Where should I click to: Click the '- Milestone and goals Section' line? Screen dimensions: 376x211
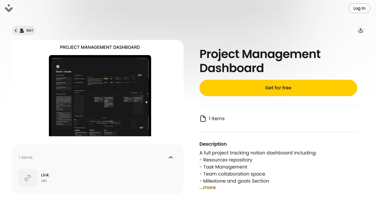pyautogui.click(x=234, y=181)
